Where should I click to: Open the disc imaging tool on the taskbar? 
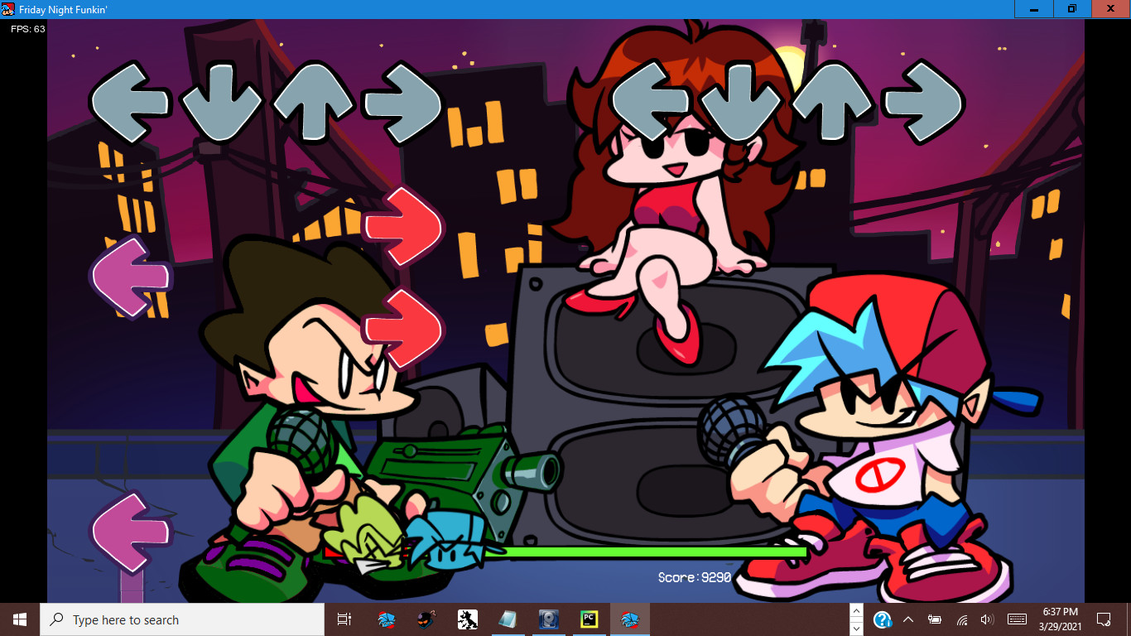coord(549,619)
